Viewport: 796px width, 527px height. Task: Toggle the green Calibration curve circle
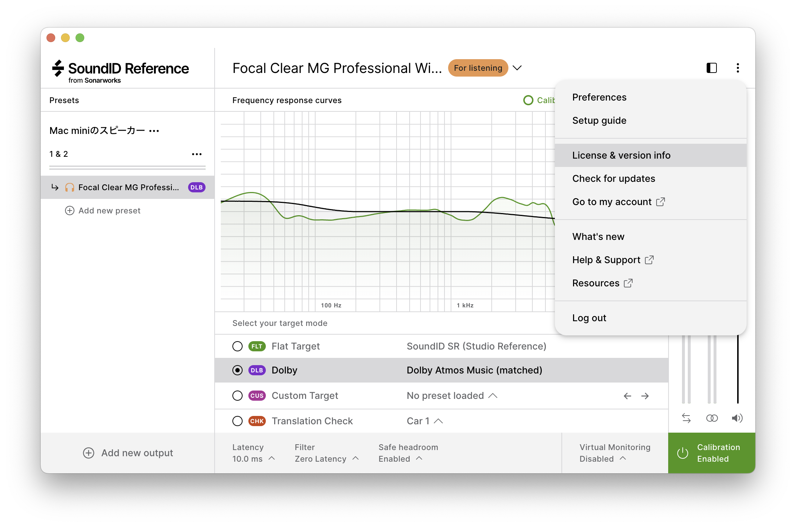coord(528,100)
